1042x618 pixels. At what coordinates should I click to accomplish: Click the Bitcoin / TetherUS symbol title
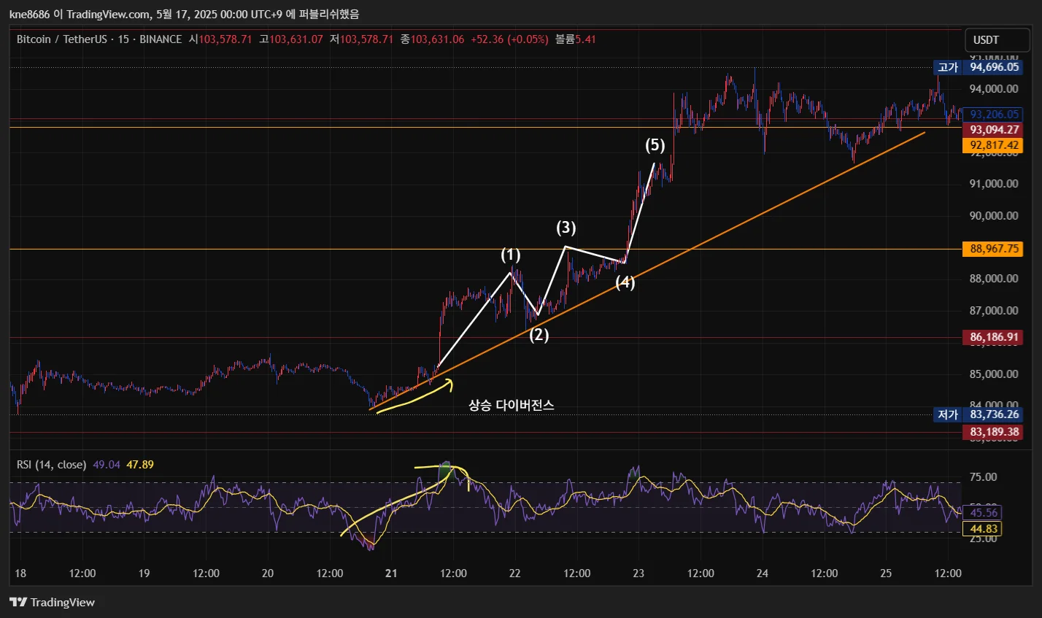click(x=62, y=39)
